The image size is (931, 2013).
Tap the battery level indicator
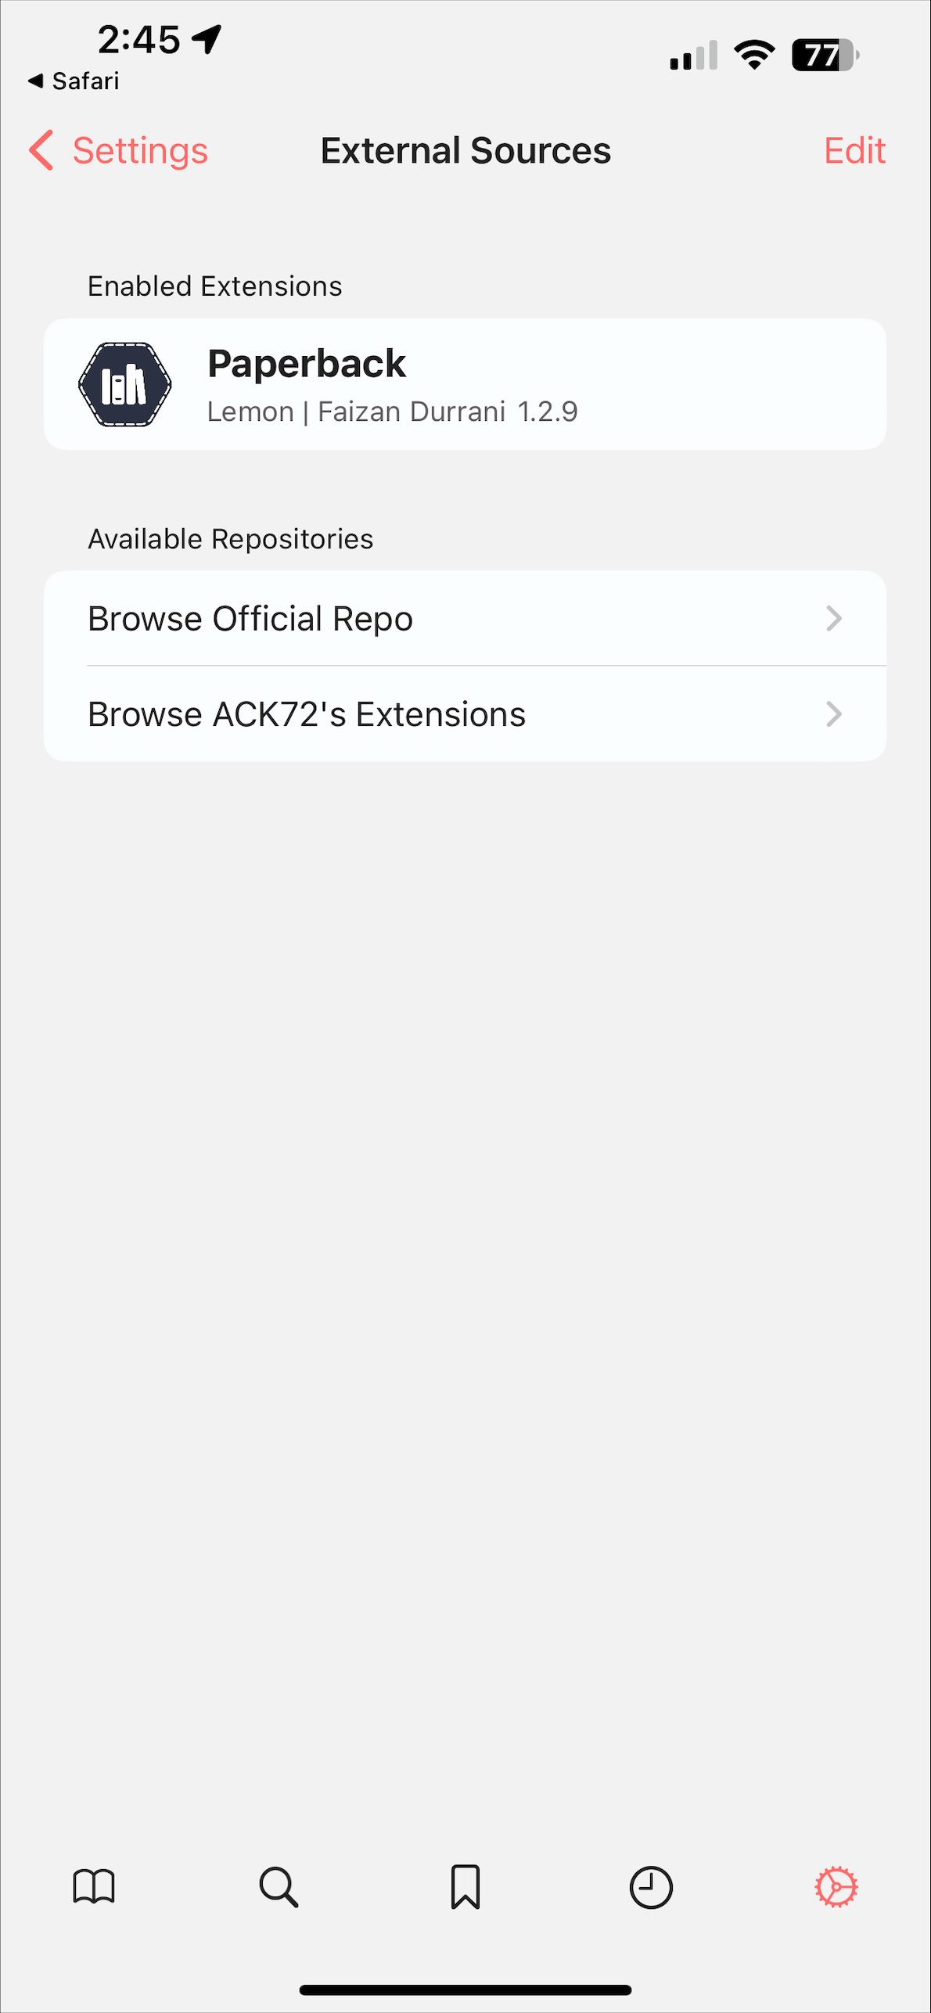tap(825, 55)
